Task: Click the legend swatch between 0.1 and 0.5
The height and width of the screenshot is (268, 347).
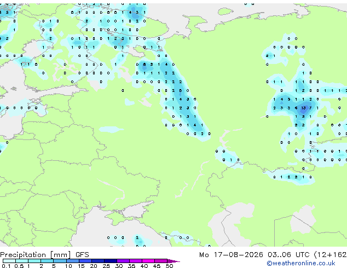Action: 9,261
